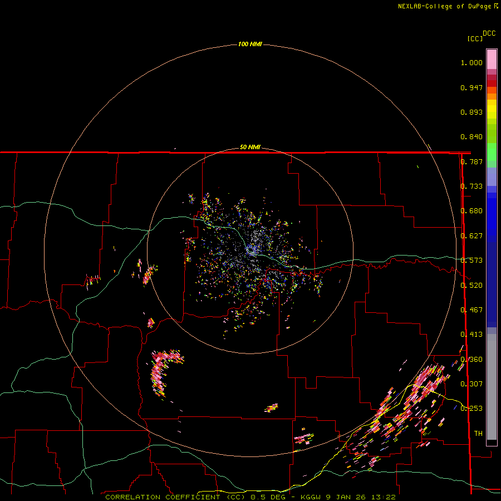Select the 0.733 legend value
The width and height of the screenshot is (501, 501).
[471, 186]
